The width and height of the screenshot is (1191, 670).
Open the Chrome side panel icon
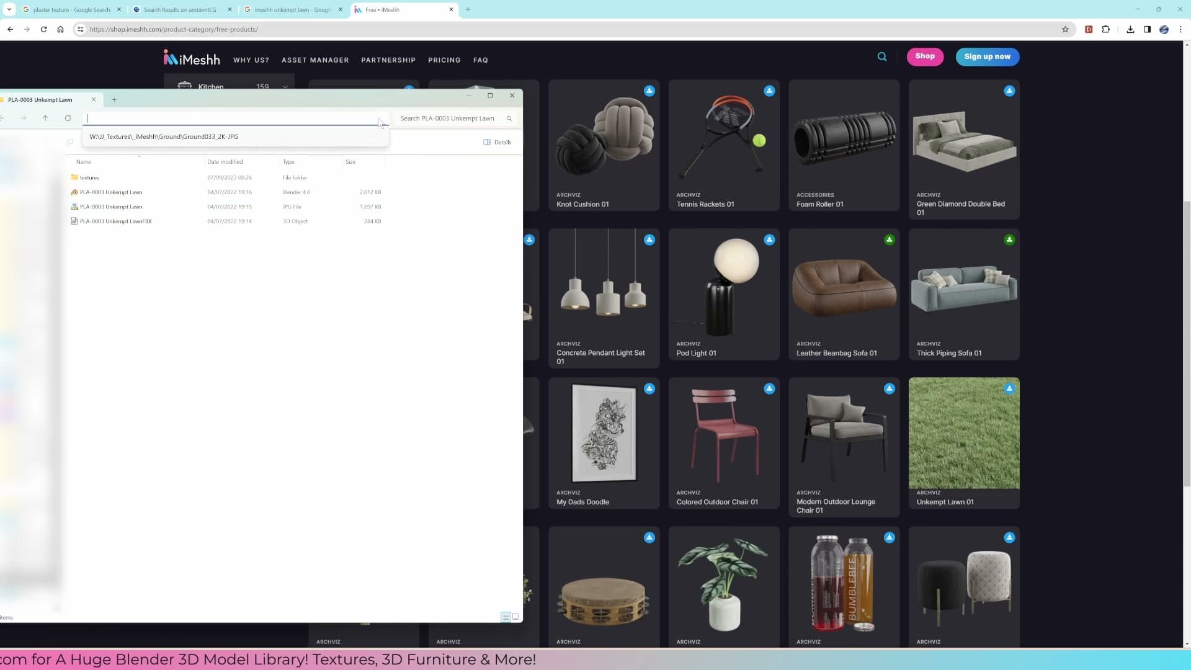click(x=1147, y=29)
